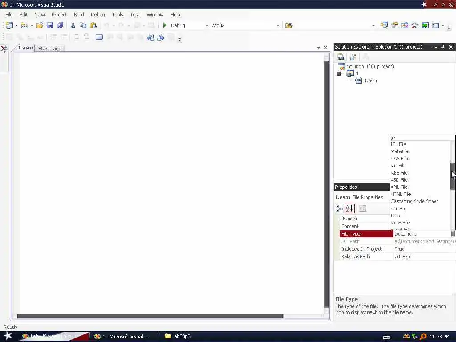456x342 pixels.
Task: Open the Help menu
Action: pos(175,15)
